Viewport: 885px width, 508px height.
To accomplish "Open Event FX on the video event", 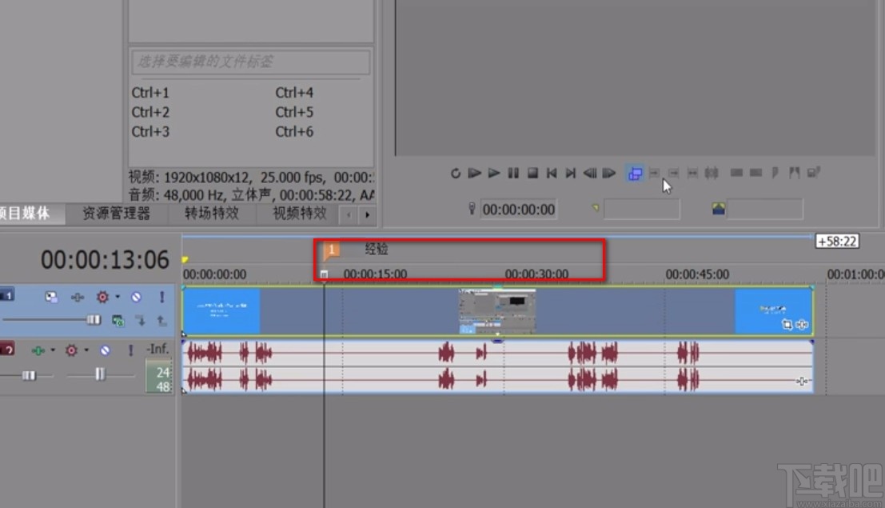I will pyautogui.click(x=802, y=324).
